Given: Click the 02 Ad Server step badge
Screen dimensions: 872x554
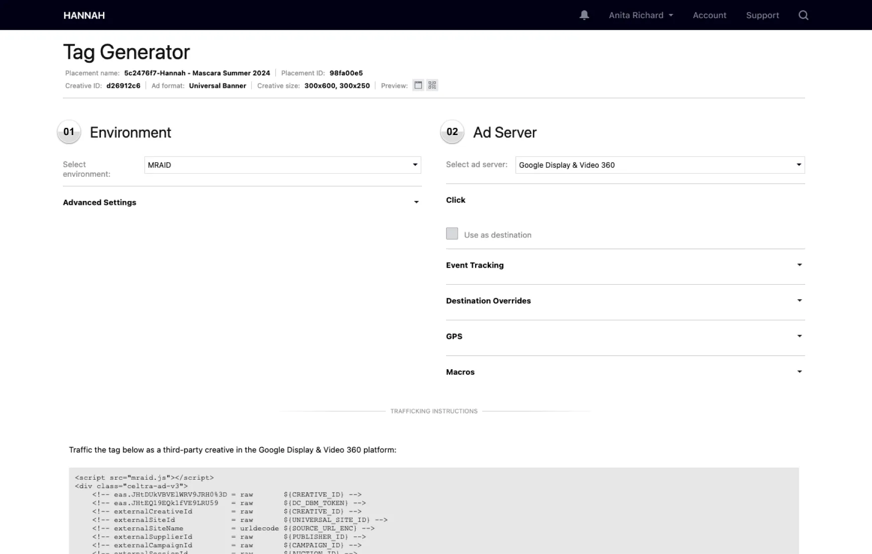Looking at the screenshot, I should (452, 132).
